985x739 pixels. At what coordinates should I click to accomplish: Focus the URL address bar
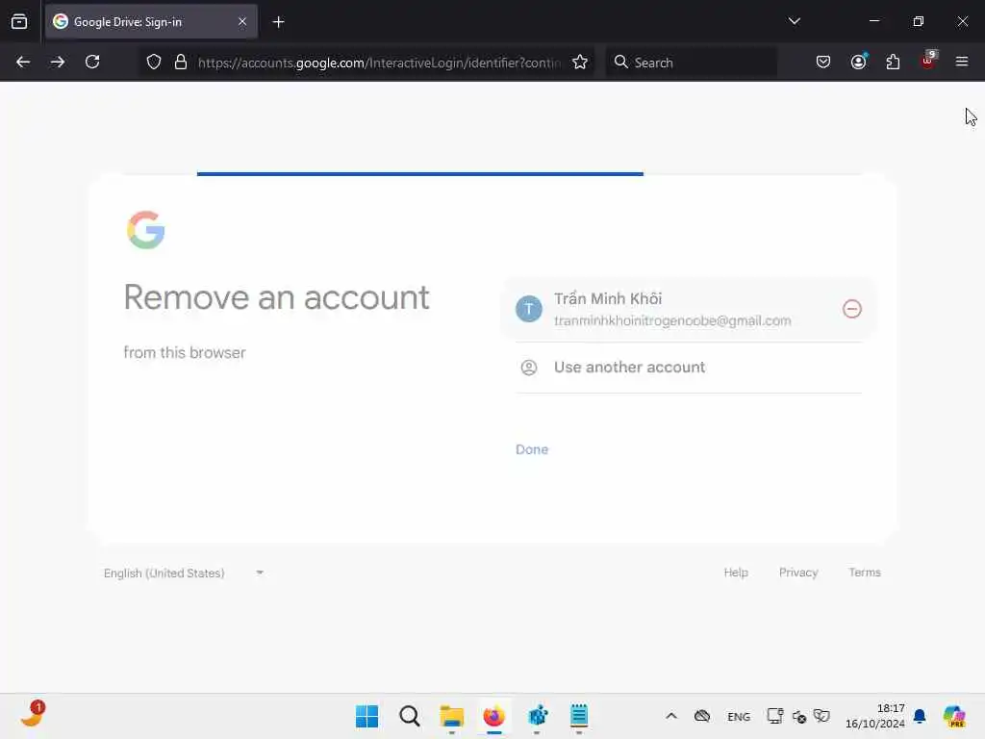coord(379,63)
